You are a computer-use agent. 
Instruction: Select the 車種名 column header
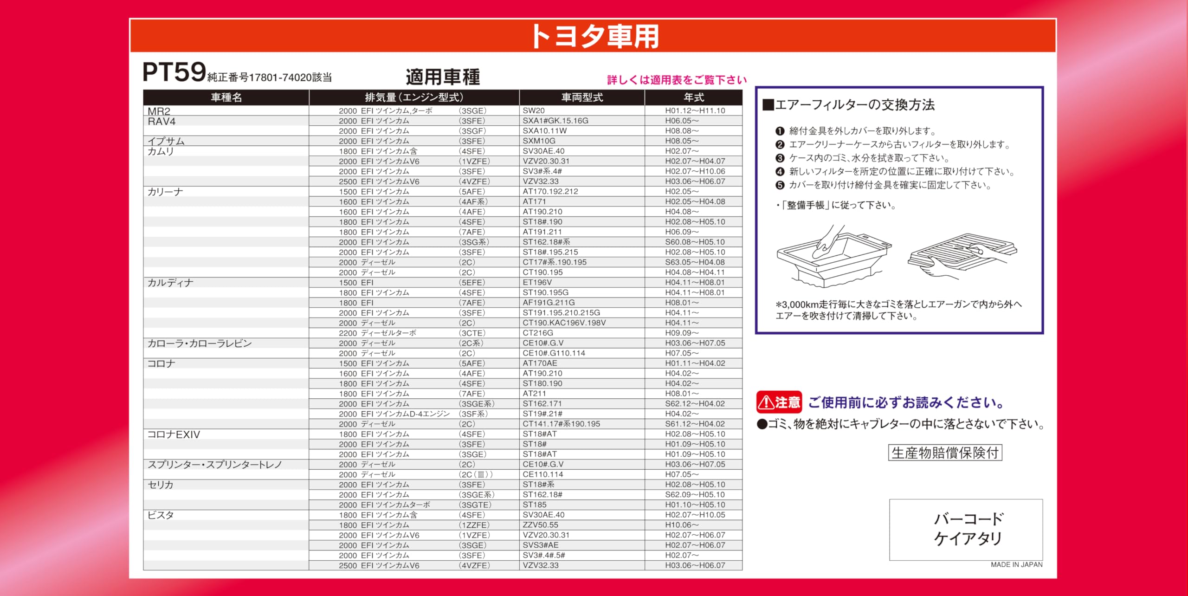[226, 97]
